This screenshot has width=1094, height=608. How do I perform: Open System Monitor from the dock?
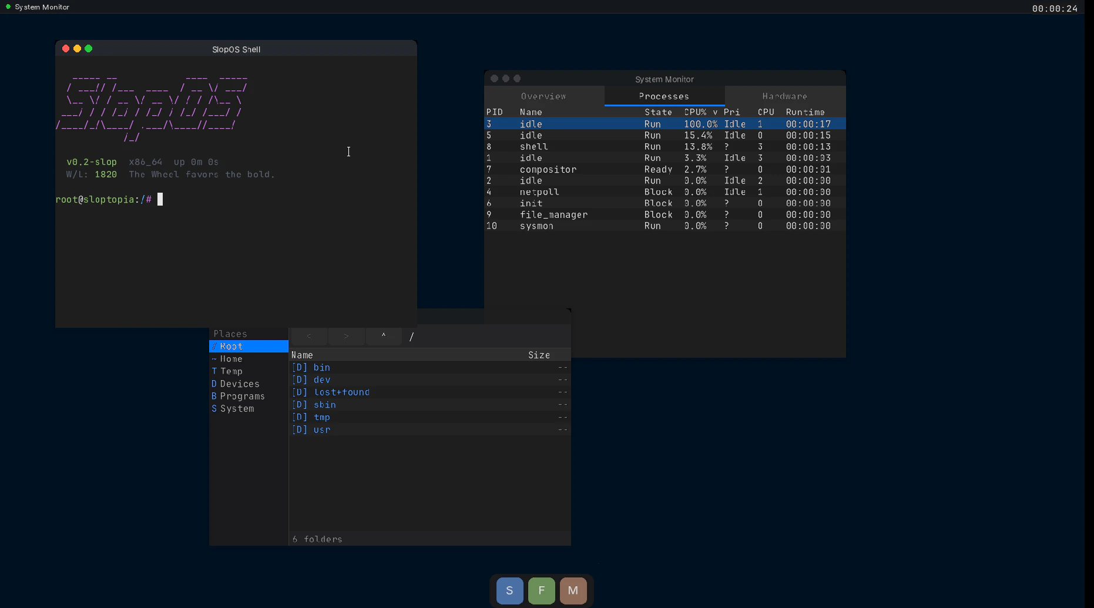573,590
